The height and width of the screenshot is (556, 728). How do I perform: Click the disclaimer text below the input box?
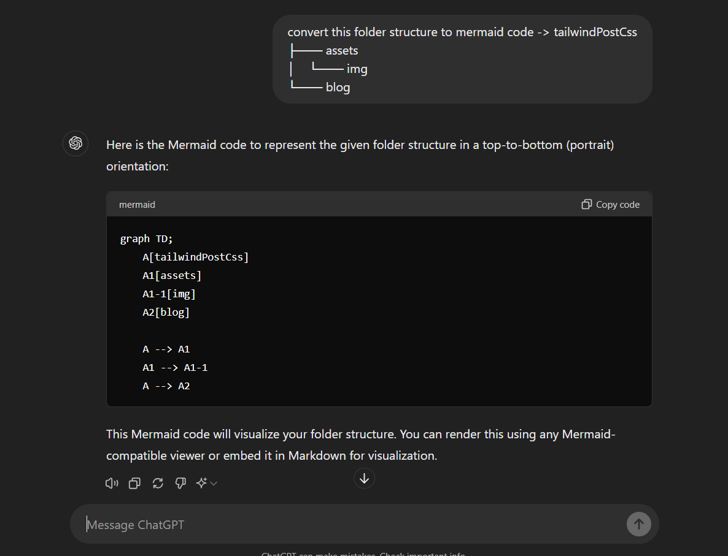point(363,553)
